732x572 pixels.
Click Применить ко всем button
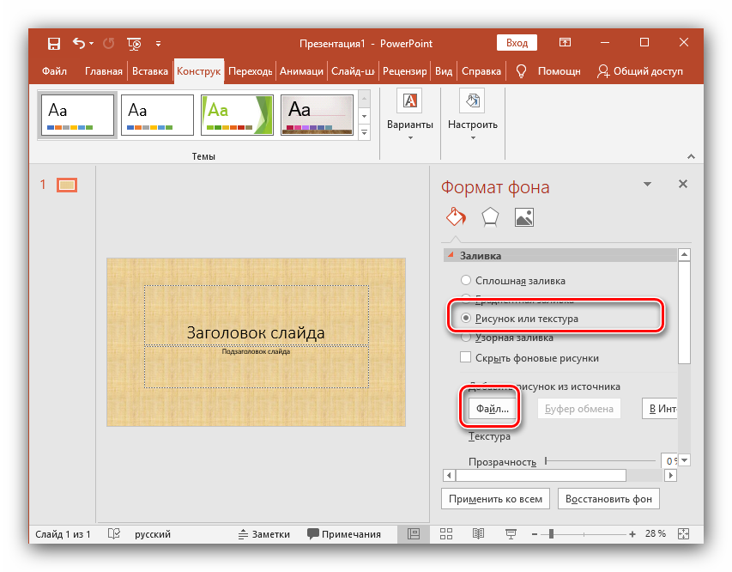[495, 499]
